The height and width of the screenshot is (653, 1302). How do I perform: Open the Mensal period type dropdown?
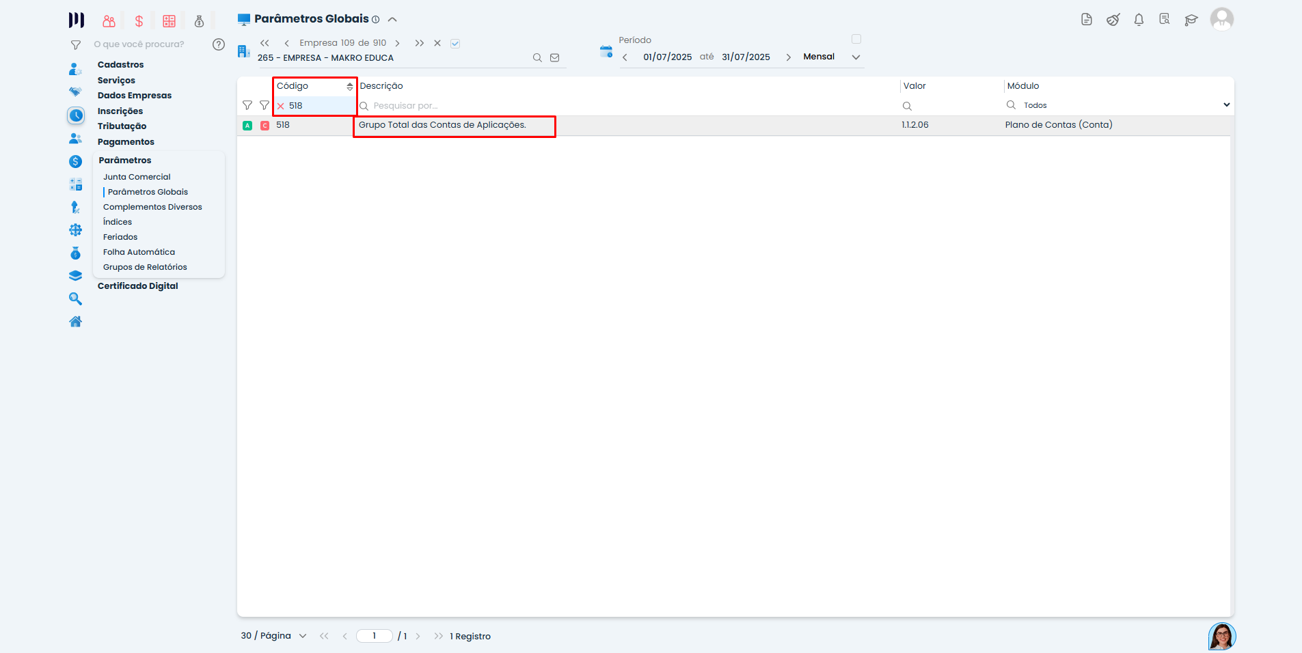click(856, 57)
